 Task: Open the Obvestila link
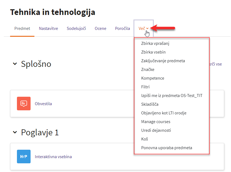(43, 104)
